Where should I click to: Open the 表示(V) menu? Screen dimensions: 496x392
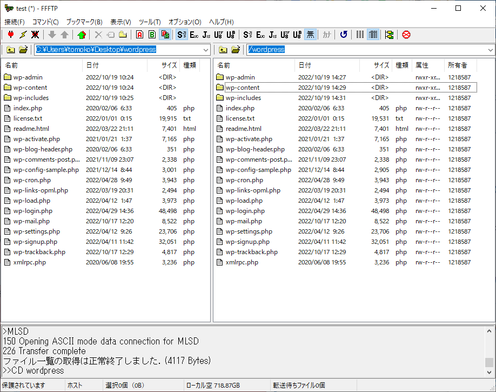tap(120, 22)
